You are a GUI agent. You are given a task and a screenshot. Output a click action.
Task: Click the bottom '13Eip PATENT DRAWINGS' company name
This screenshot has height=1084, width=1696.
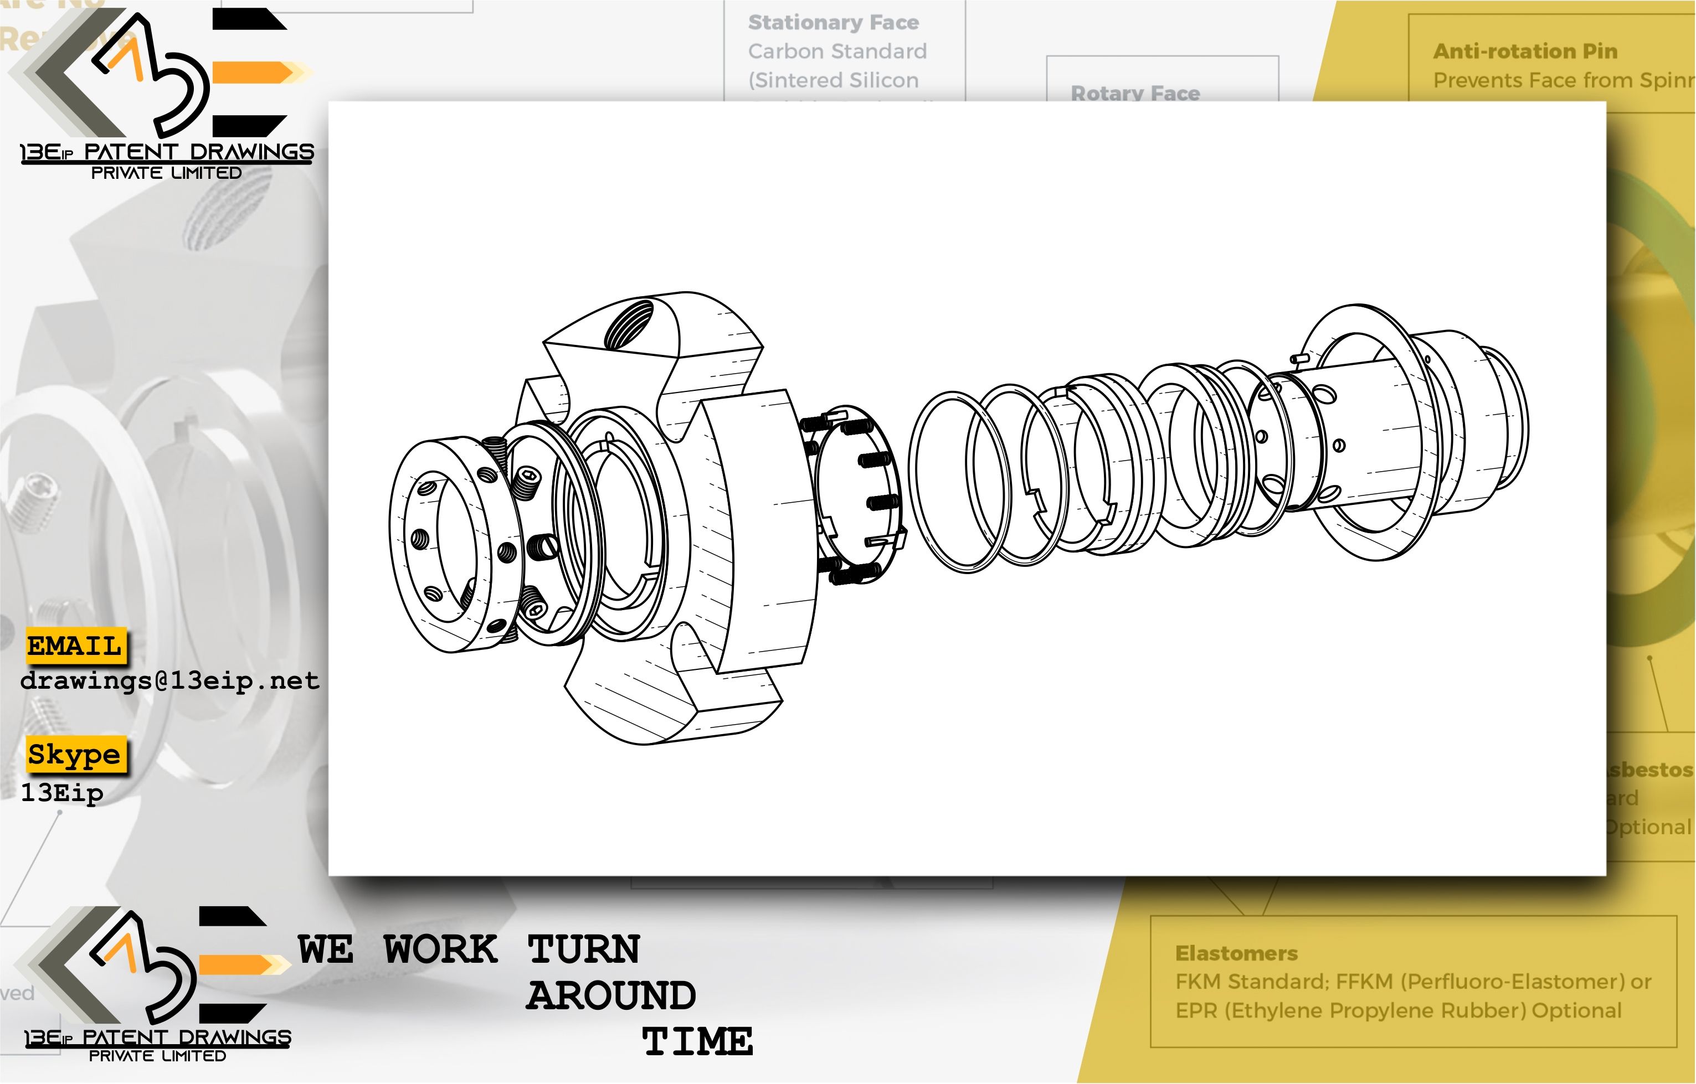tap(158, 1037)
